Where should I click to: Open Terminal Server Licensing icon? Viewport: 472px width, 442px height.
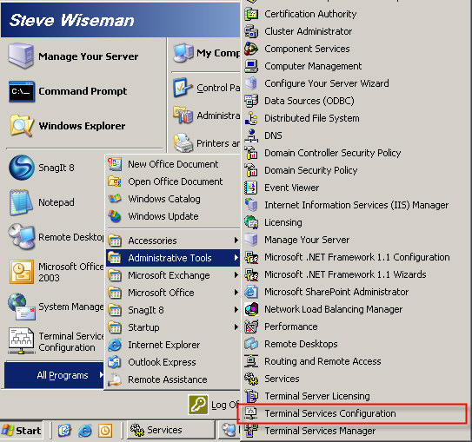pos(251,396)
